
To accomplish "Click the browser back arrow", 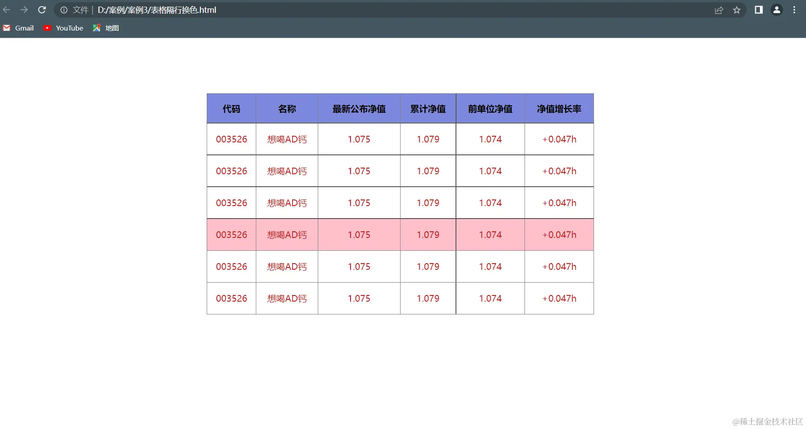I will click(7, 10).
